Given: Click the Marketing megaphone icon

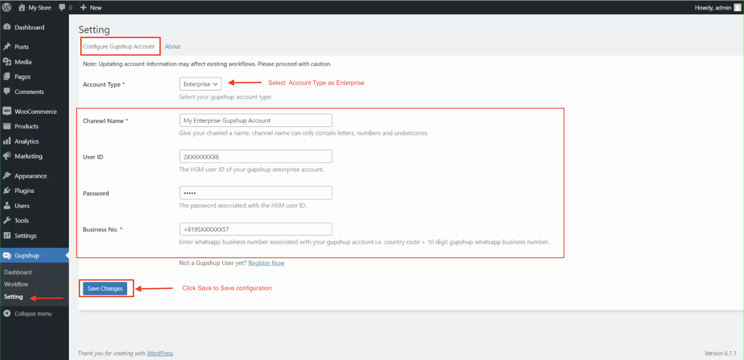Looking at the screenshot, I should pyautogui.click(x=7, y=156).
